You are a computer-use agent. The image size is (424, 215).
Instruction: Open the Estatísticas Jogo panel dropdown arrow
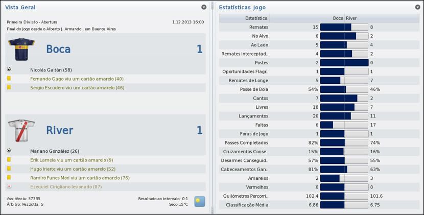pos(418,7)
